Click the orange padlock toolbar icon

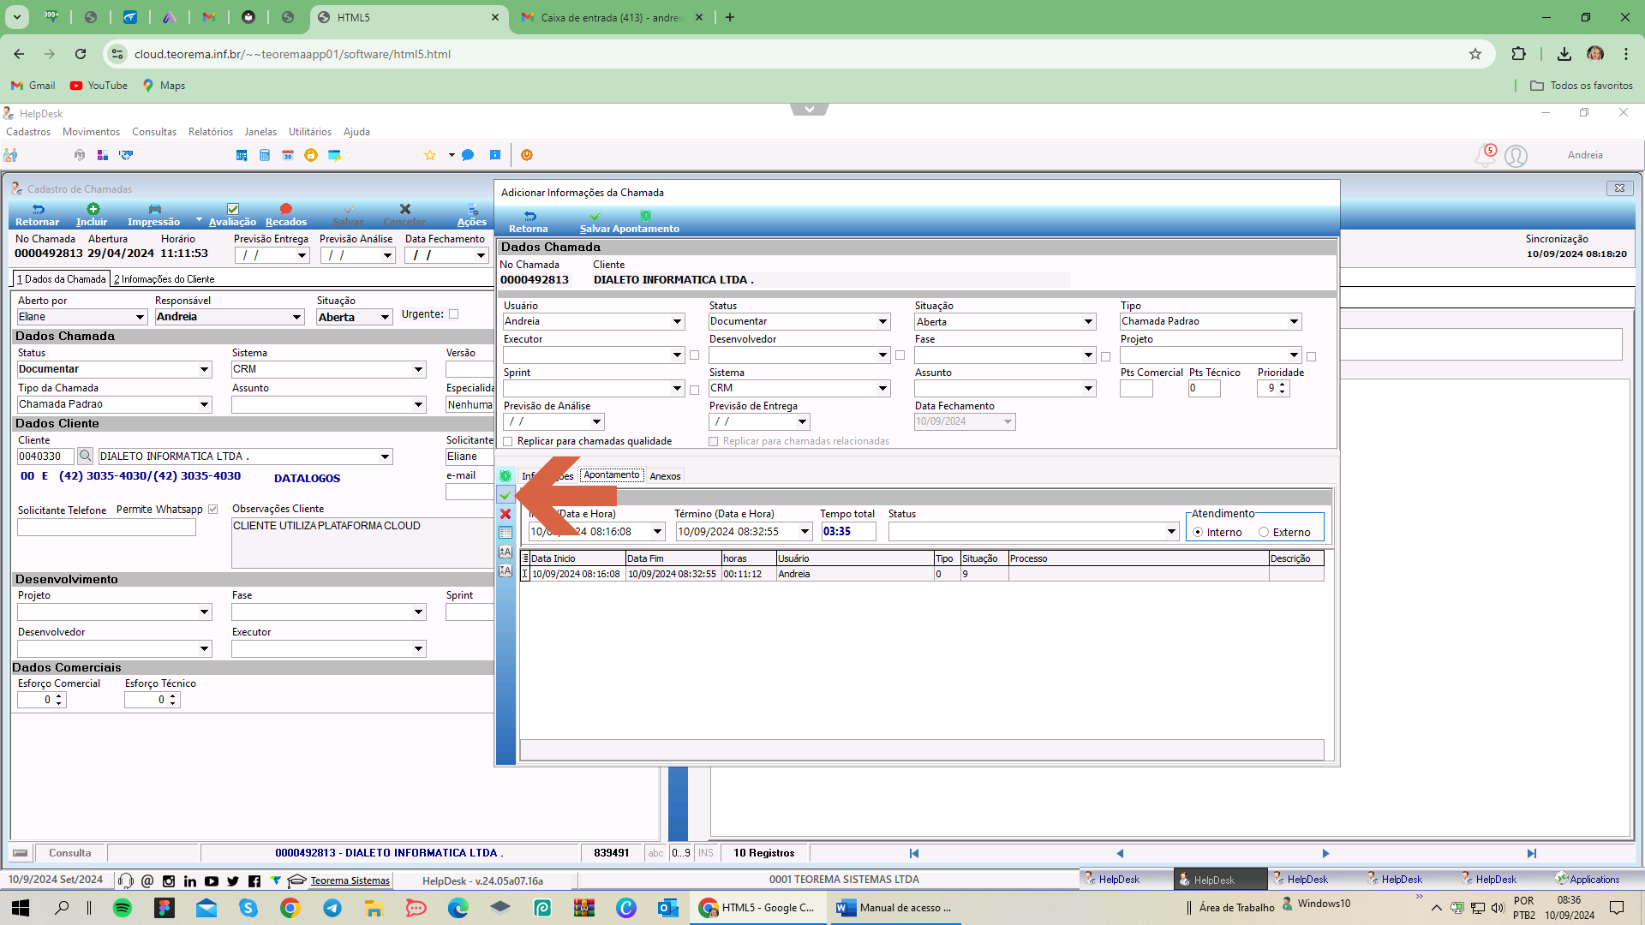311,155
